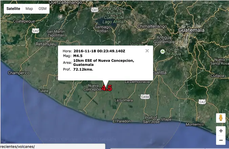Click the La Gomera label

[123, 100]
